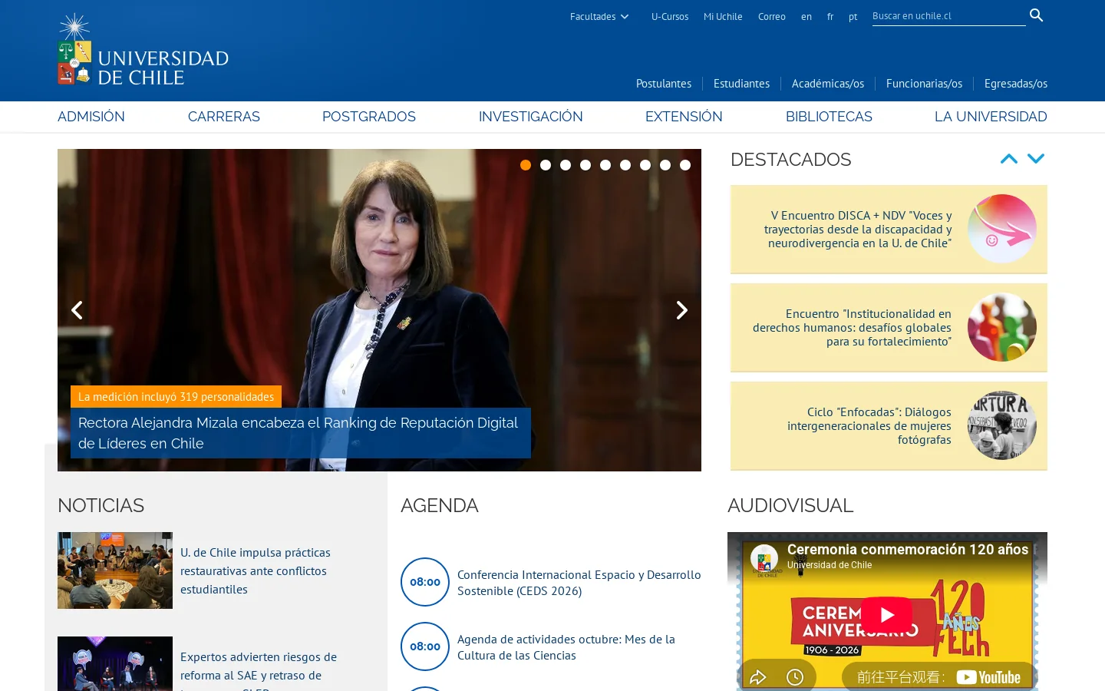Open the POSTGRADOS menu

pyautogui.click(x=369, y=117)
